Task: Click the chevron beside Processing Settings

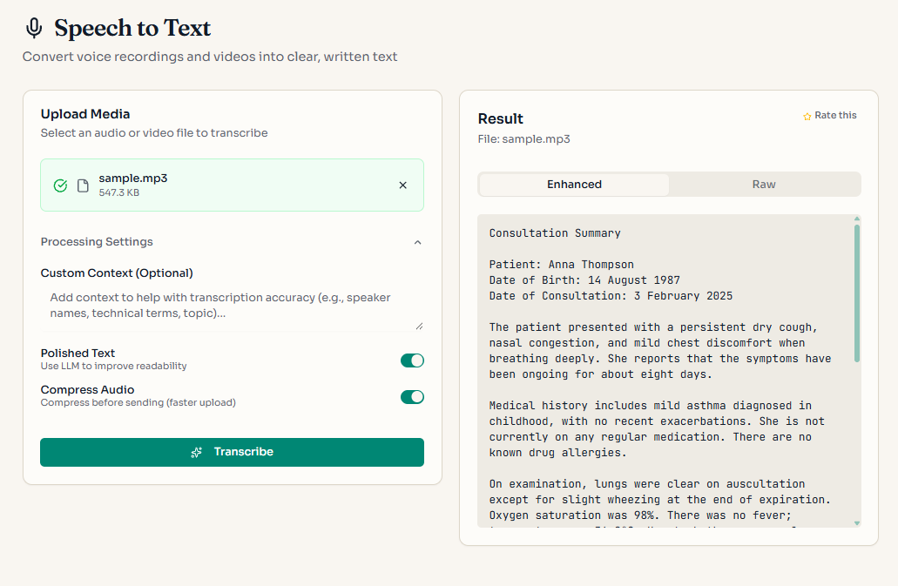Action: pos(417,241)
